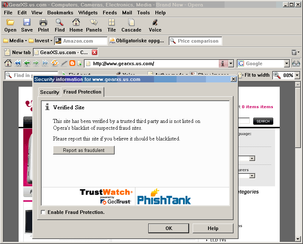Activate the Voice toolbar icon
The width and height of the screenshot is (303, 244).
click(155, 23)
